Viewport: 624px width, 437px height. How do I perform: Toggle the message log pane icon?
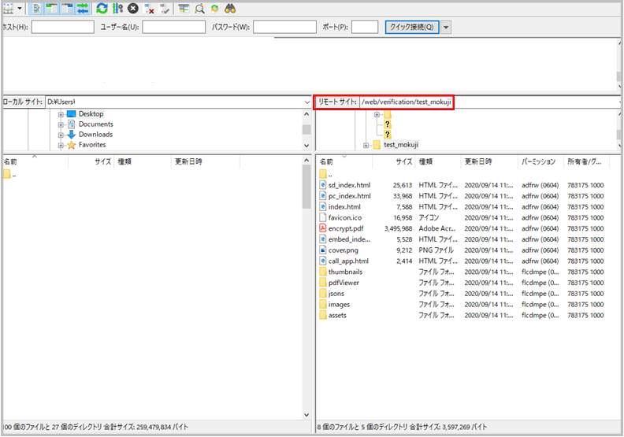click(37, 9)
